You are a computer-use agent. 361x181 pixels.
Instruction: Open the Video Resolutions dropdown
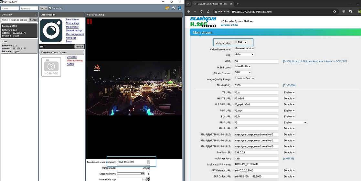(244, 48)
